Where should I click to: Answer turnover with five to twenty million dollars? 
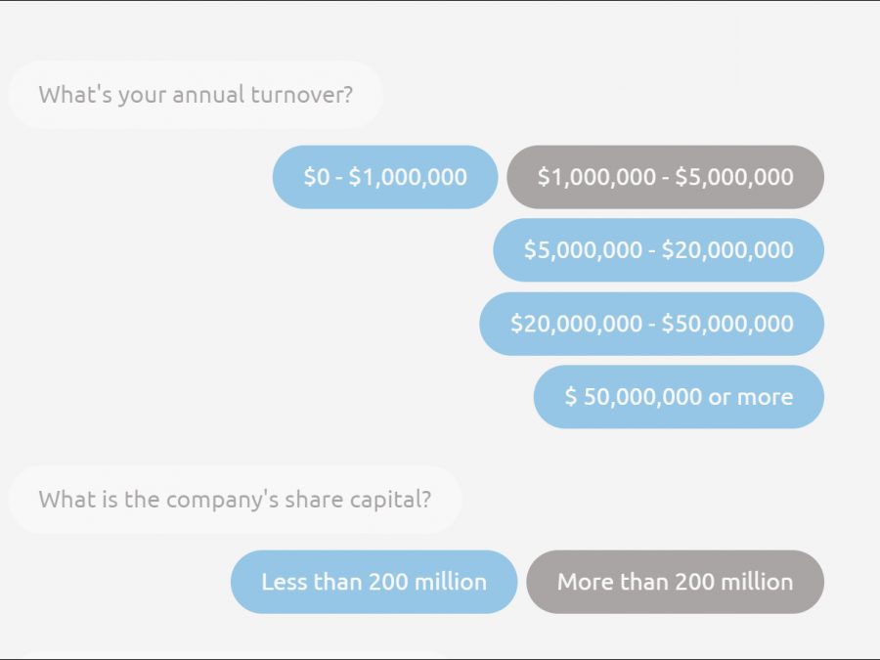(658, 250)
